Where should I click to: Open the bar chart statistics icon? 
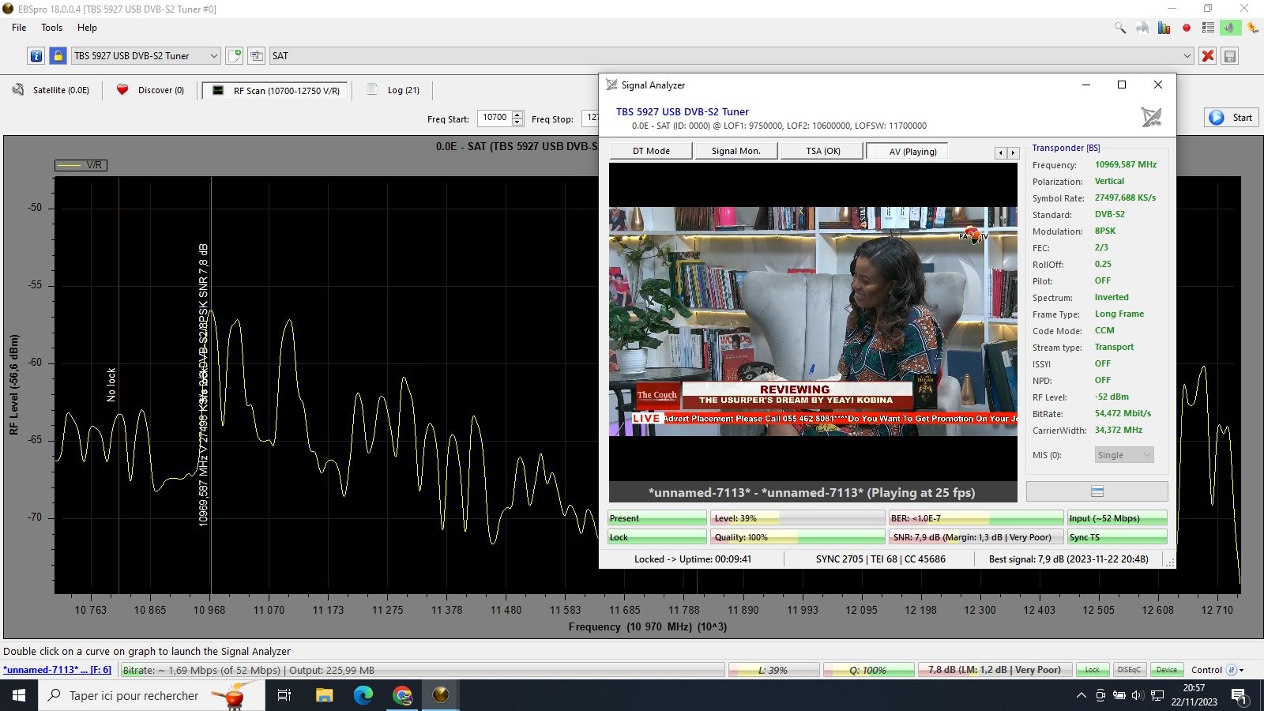1164,28
